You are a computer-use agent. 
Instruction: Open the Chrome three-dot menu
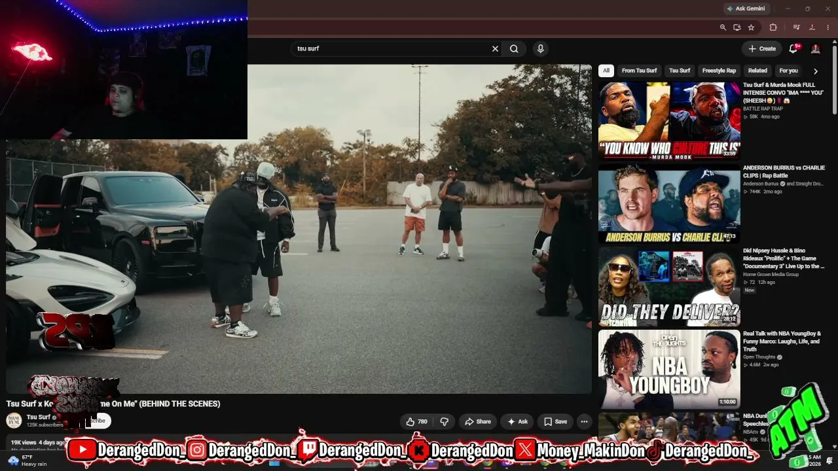[828, 27]
